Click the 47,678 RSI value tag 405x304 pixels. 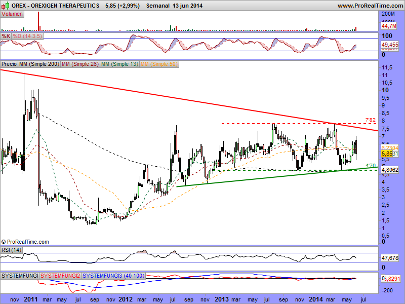coord(390,258)
